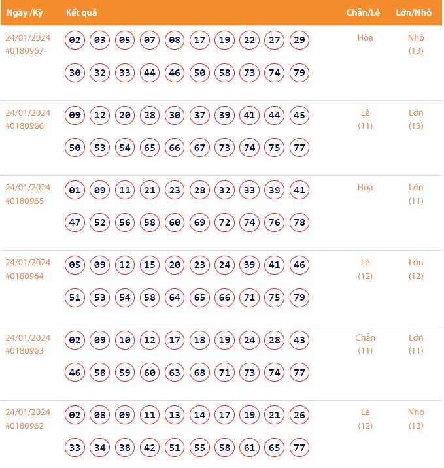Screen dimensions: 444x468
Task: Click ball 79 in draw #0180967
Action: coord(299,73)
